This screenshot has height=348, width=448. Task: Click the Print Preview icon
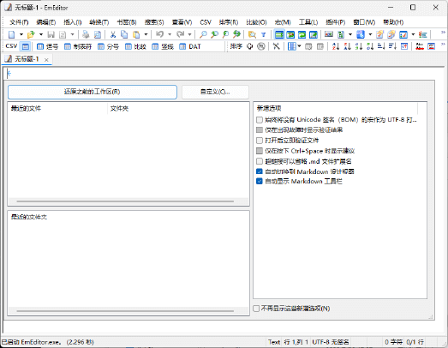coord(98,34)
